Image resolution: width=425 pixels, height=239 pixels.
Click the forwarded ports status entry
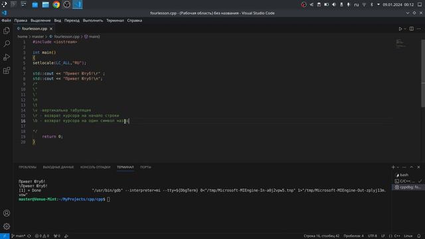[57, 236]
